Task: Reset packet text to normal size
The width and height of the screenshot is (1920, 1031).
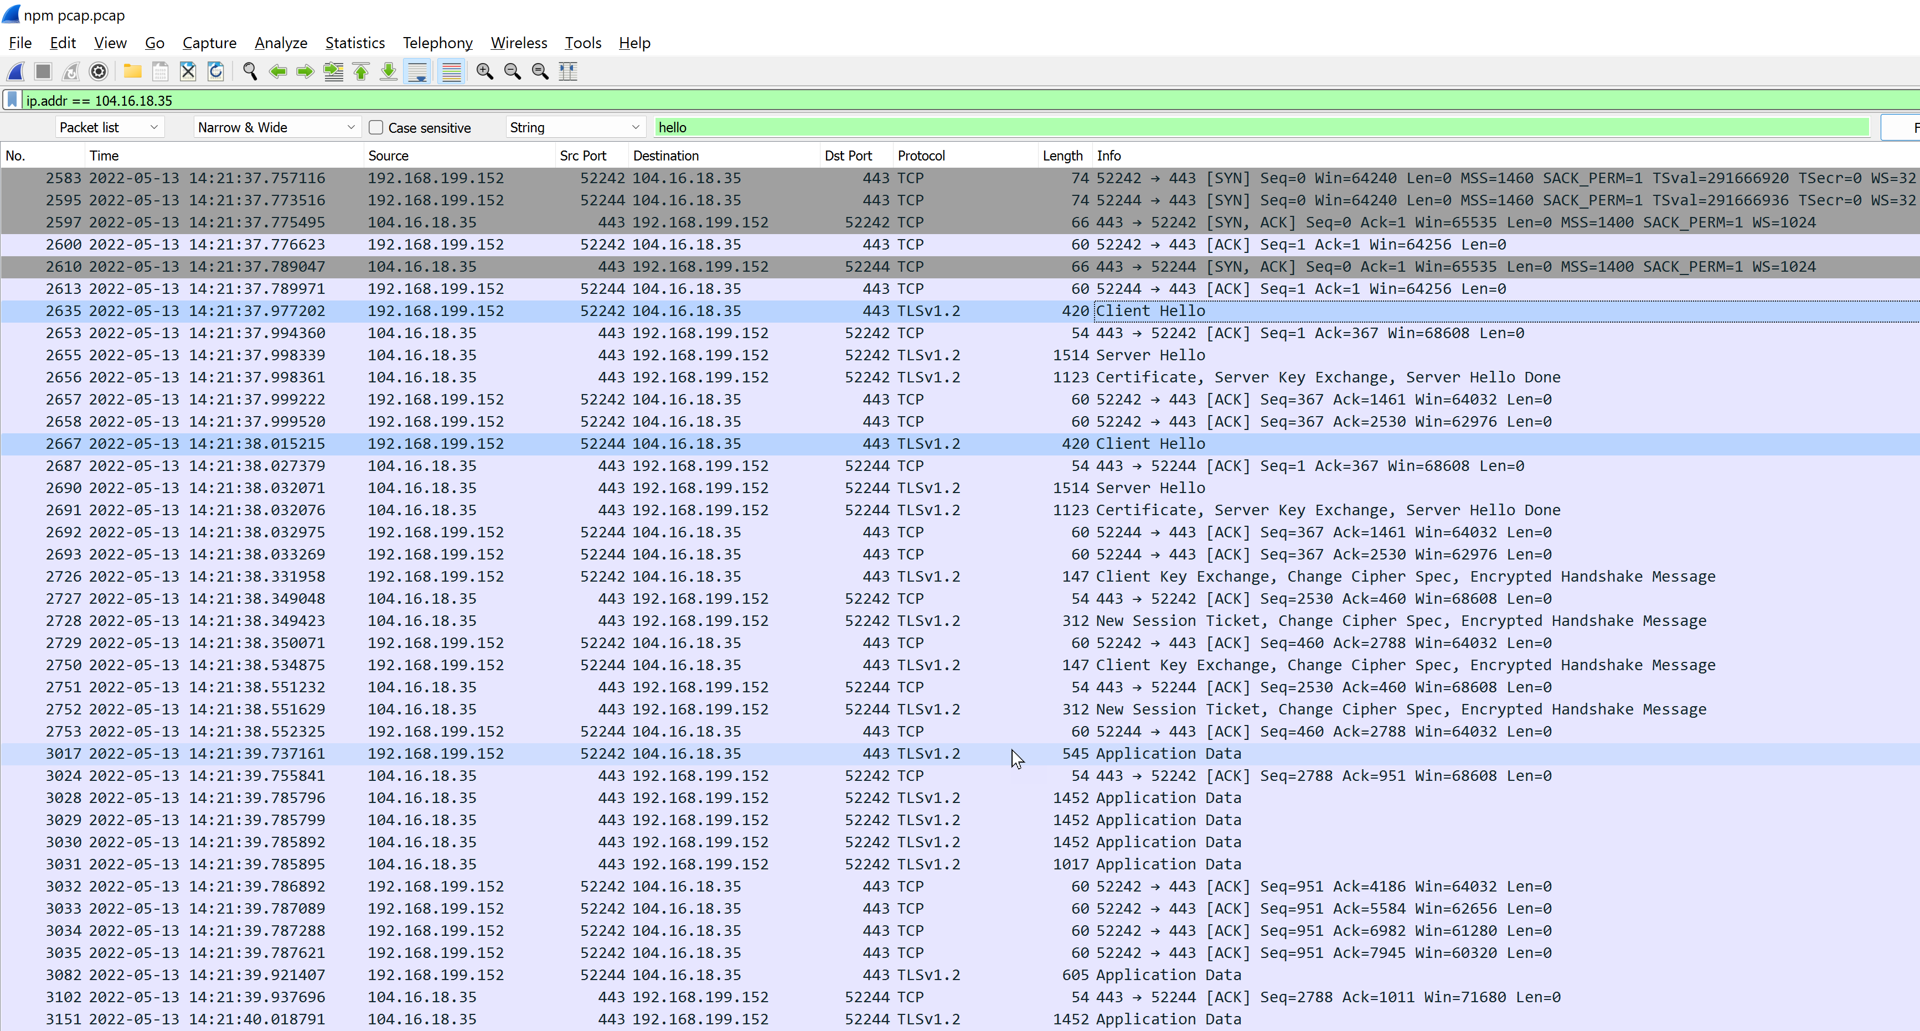Action: coord(540,71)
